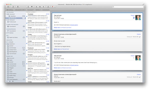Open the Prullenmand trash mailbox
This screenshot has width=150, height=90.
pos(12,22)
